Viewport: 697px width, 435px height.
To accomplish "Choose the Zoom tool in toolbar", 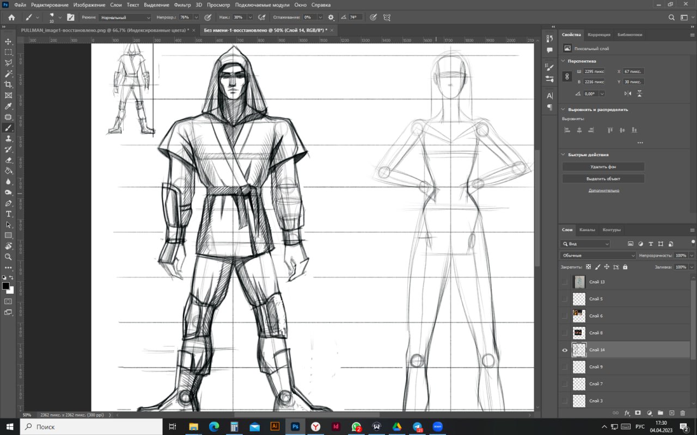I will click(8, 257).
